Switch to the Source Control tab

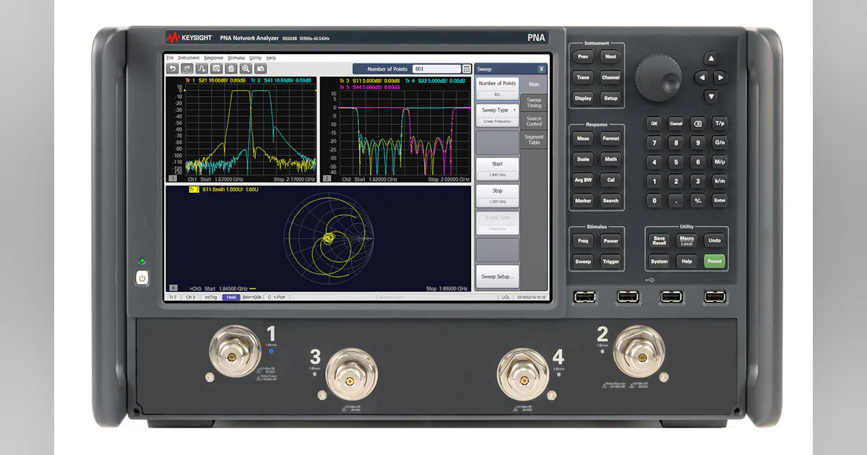(534, 121)
